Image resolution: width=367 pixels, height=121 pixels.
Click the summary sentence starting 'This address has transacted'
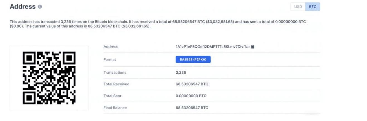click(111, 22)
